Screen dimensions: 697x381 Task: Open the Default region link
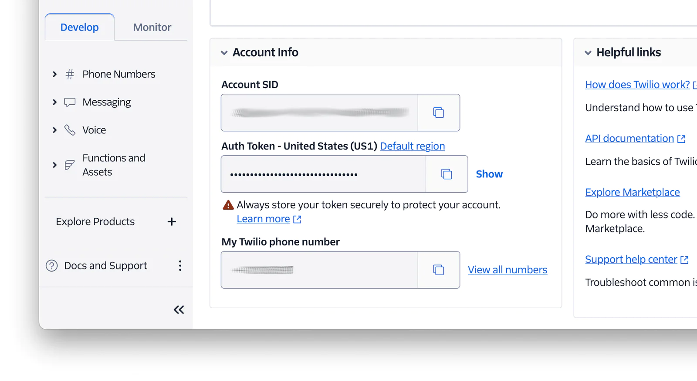pos(413,146)
